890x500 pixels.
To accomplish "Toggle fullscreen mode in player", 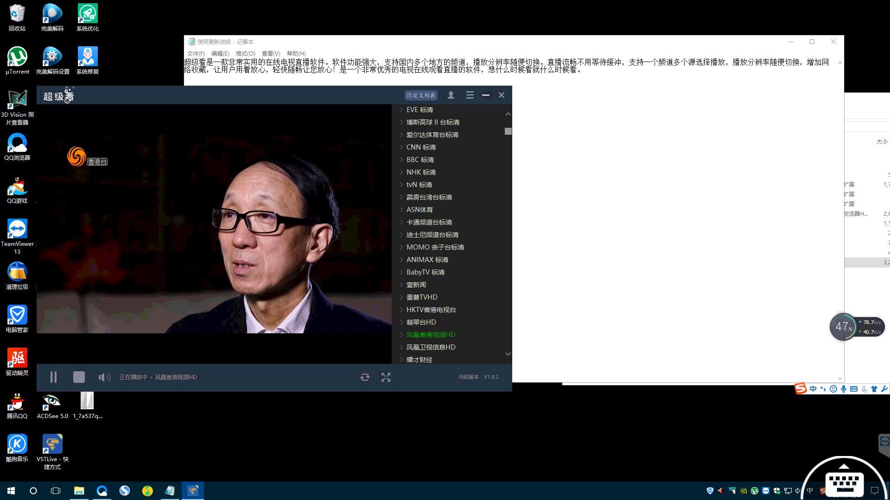I will point(386,377).
